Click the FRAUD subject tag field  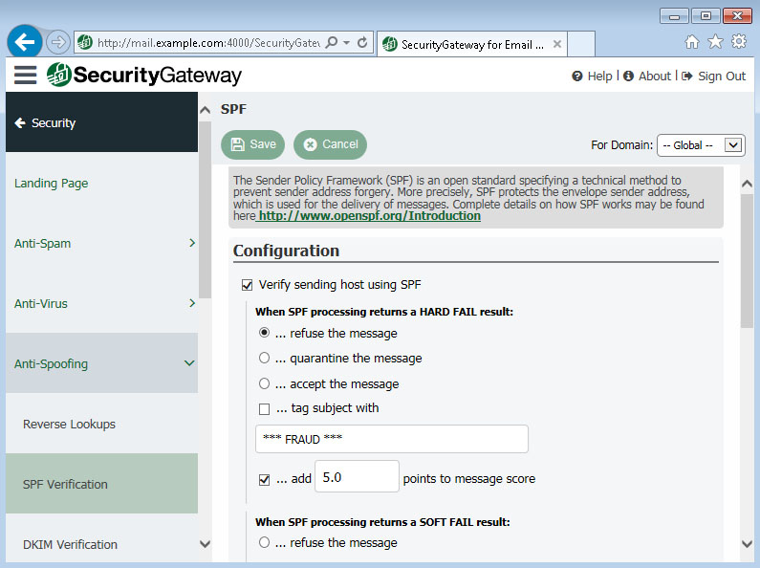coord(392,439)
